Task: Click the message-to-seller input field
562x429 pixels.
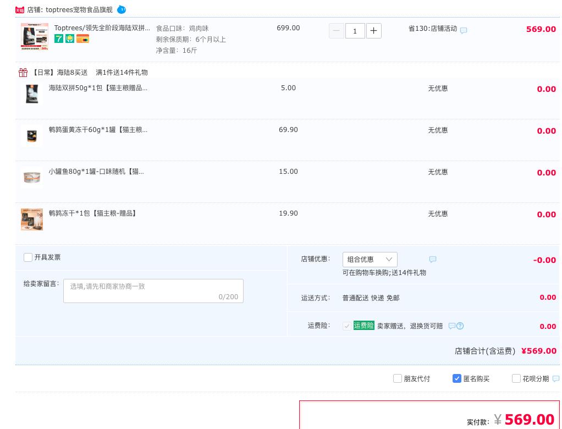Action: (153, 291)
